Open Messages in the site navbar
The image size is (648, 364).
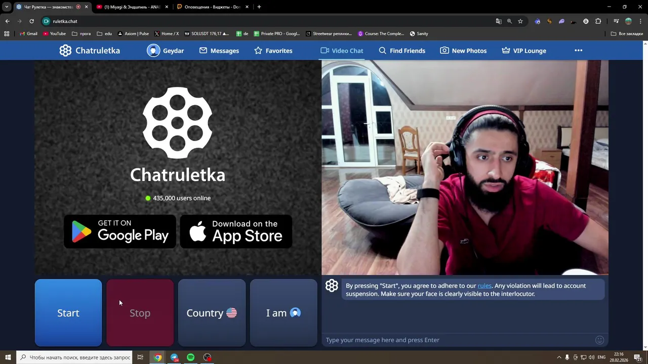coord(219,51)
